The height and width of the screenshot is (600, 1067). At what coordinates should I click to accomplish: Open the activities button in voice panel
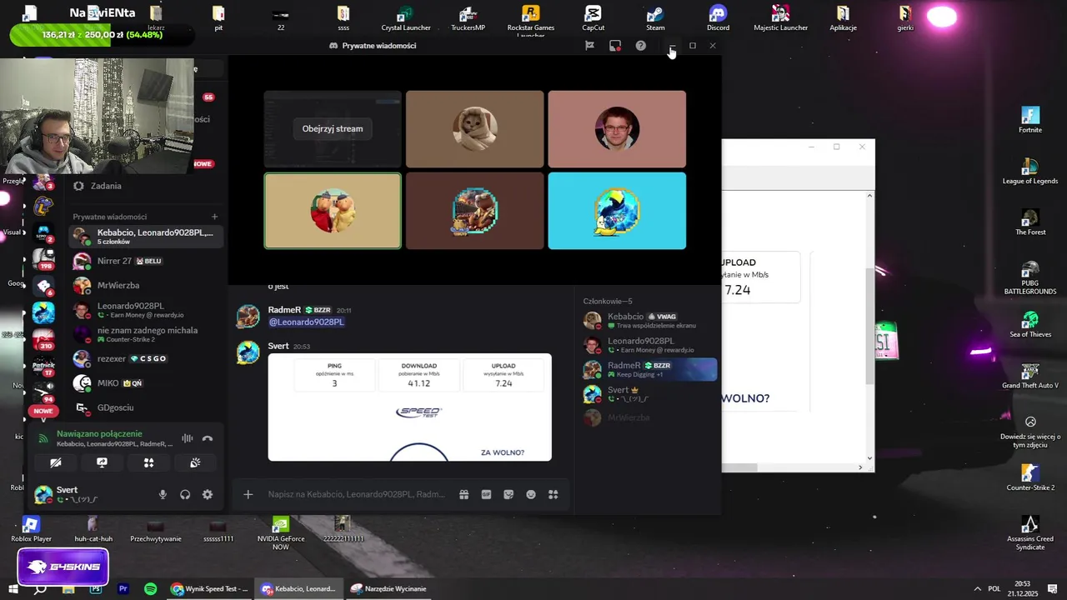coord(148,462)
